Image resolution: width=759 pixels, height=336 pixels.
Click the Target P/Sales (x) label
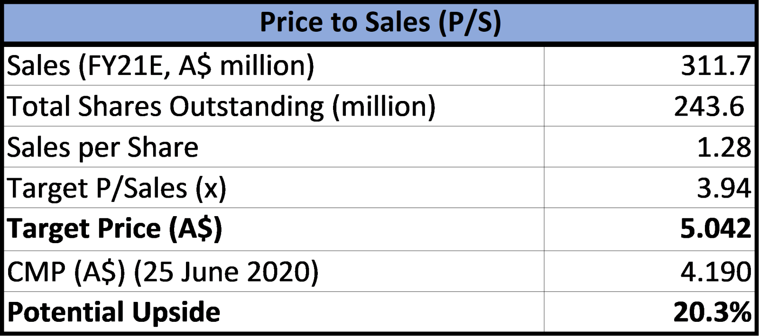tap(117, 188)
